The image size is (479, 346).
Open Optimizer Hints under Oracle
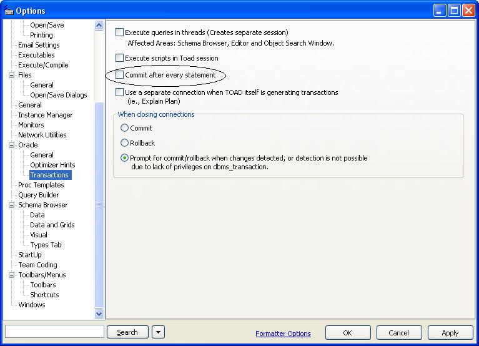pyautogui.click(x=52, y=165)
